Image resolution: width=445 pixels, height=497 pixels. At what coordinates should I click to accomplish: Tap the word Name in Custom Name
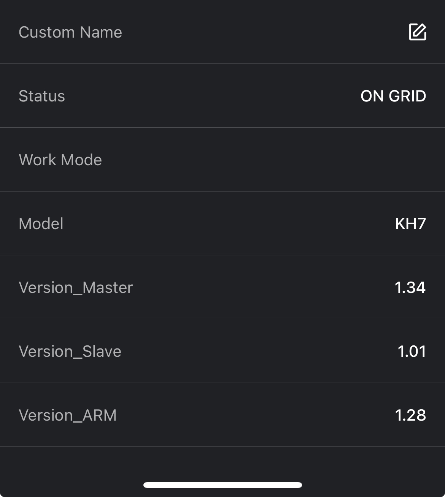101,32
